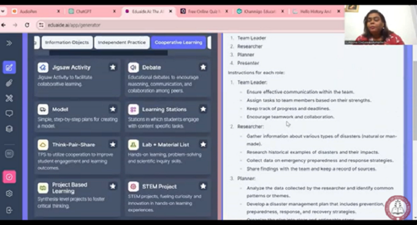Click the site information icon in address bar
The height and width of the screenshot is (225, 417).
41,25
